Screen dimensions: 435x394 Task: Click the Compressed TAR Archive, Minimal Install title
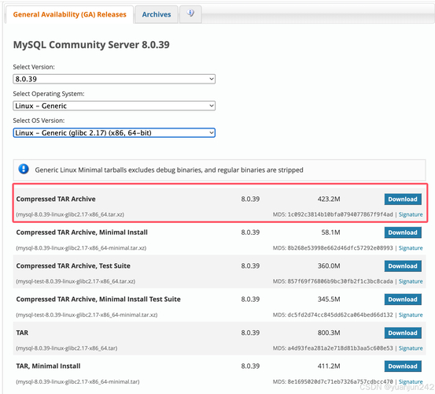[82, 232]
